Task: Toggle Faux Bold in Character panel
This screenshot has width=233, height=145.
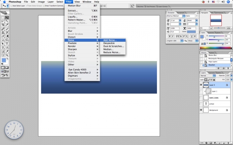Action: click(170, 36)
